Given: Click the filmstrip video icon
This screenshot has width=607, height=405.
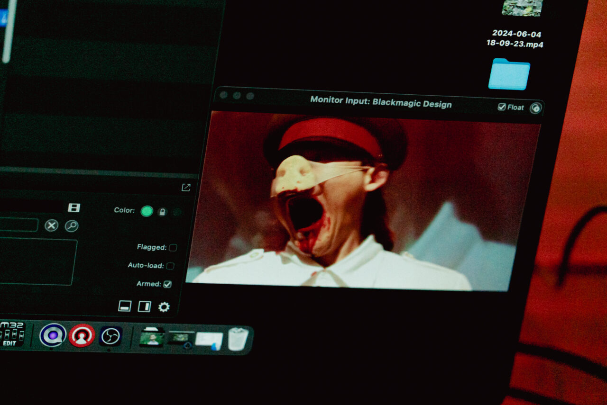Looking at the screenshot, I should click(74, 207).
